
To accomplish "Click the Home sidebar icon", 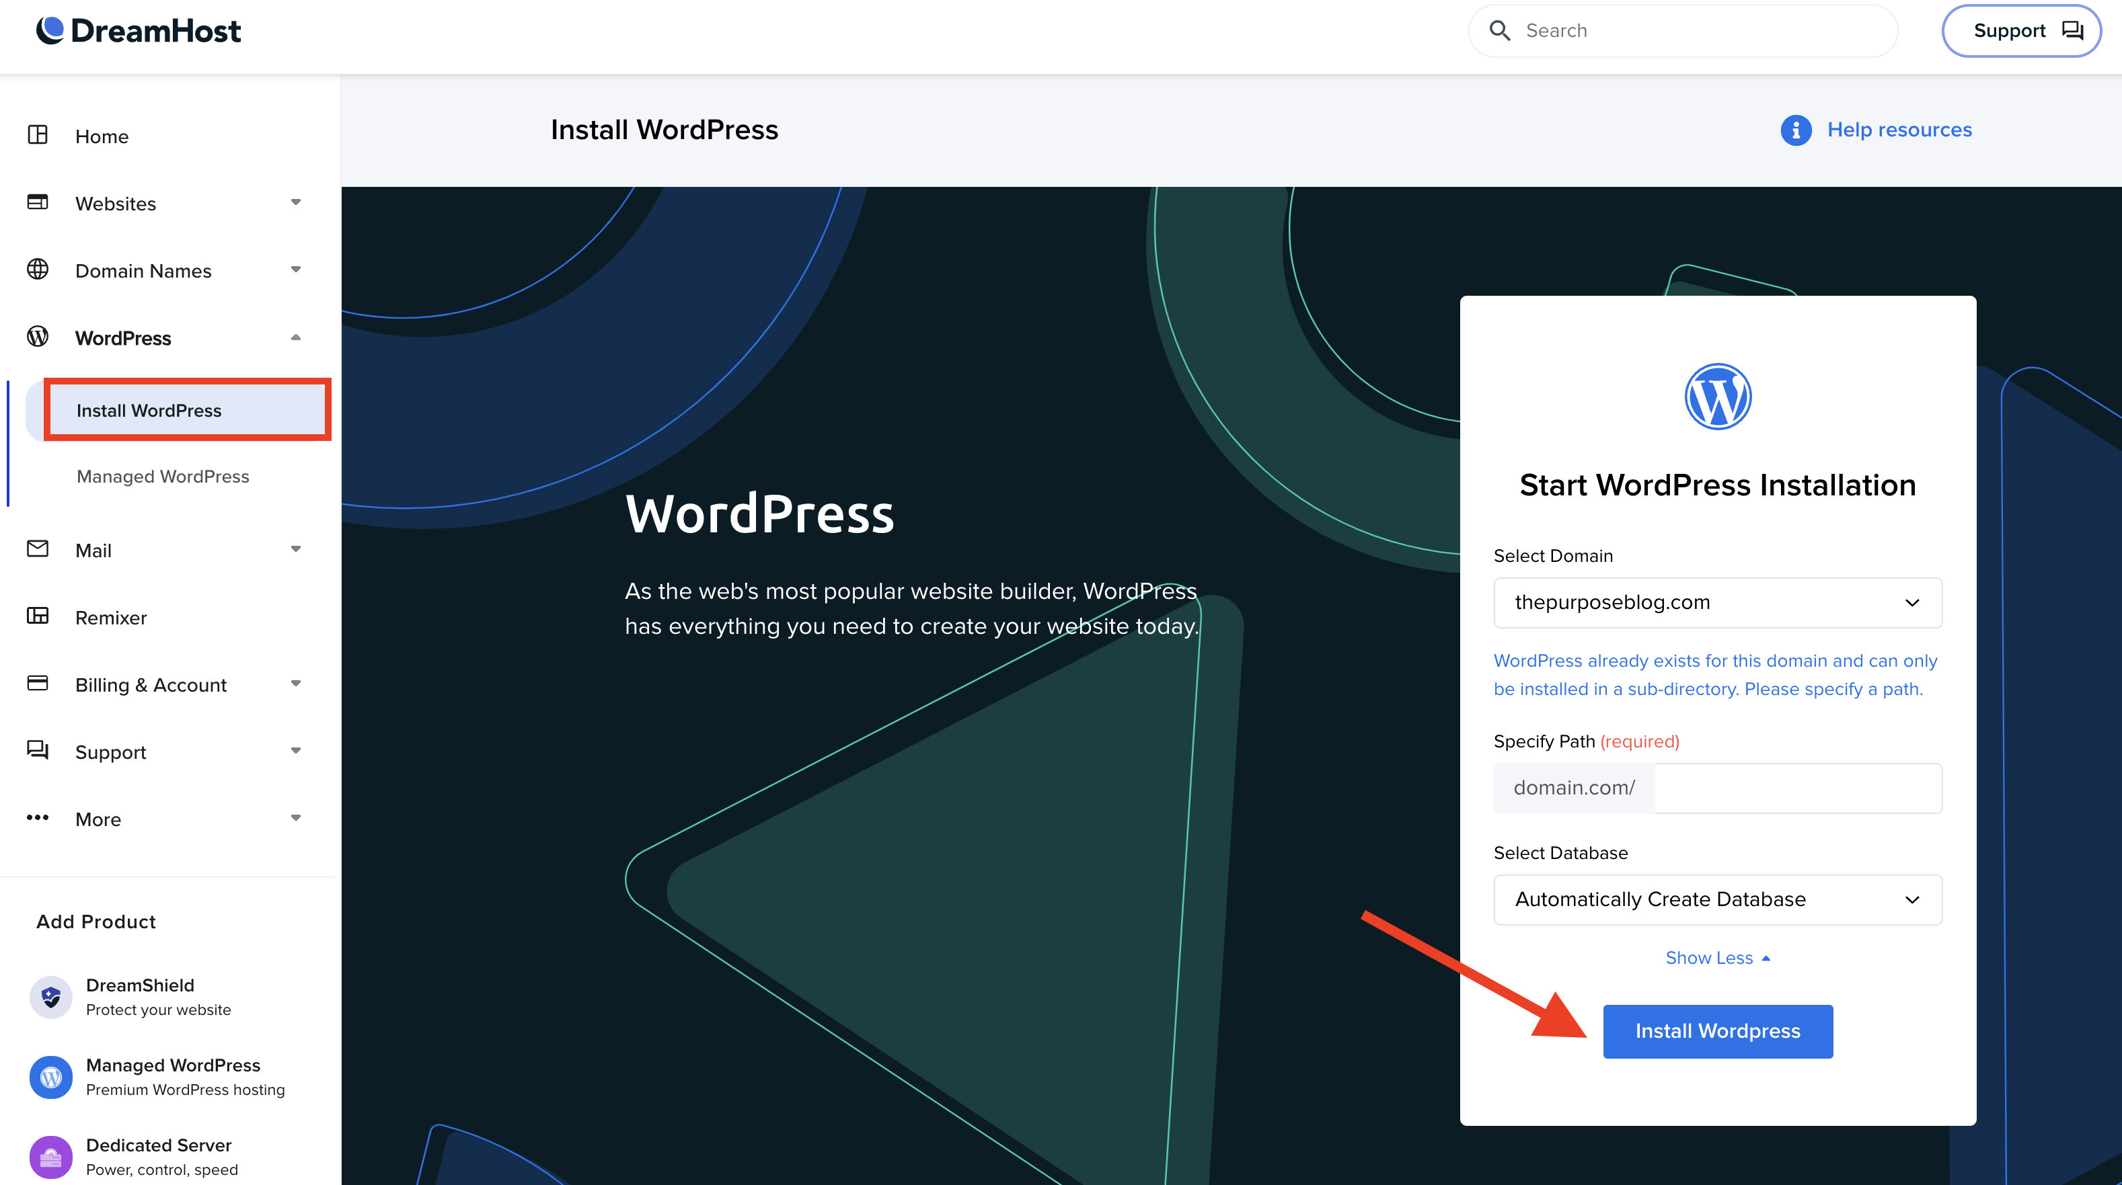I will [38, 135].
